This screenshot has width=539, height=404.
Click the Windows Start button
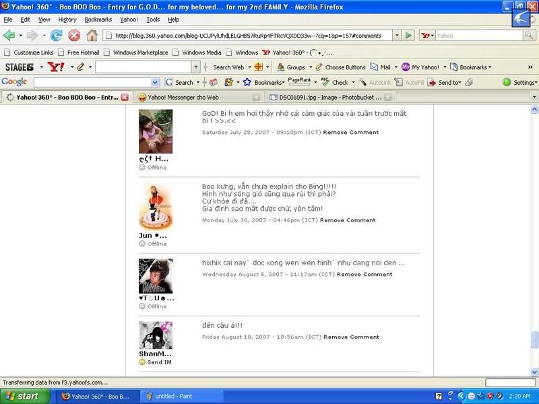pos(25,396)
